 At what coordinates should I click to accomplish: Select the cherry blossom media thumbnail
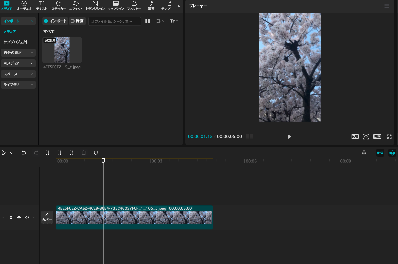62,50
